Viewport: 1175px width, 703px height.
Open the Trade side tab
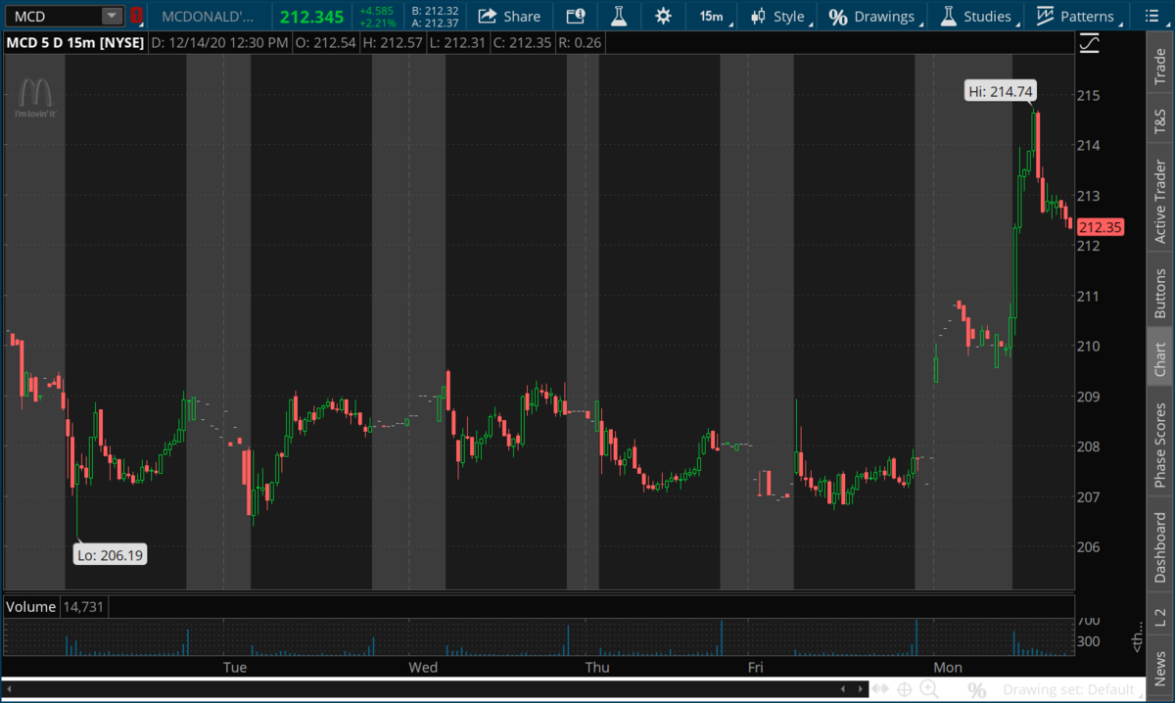[1160, 66]
